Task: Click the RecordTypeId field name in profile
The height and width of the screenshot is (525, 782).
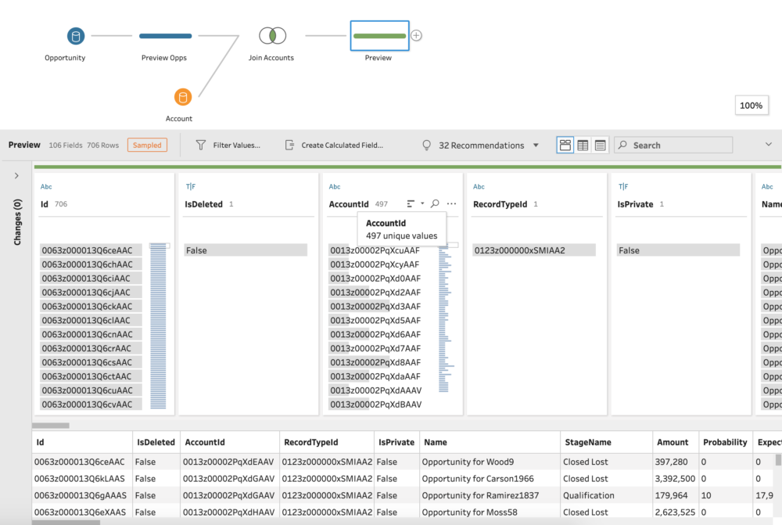Action: click(x=500, y=204)
